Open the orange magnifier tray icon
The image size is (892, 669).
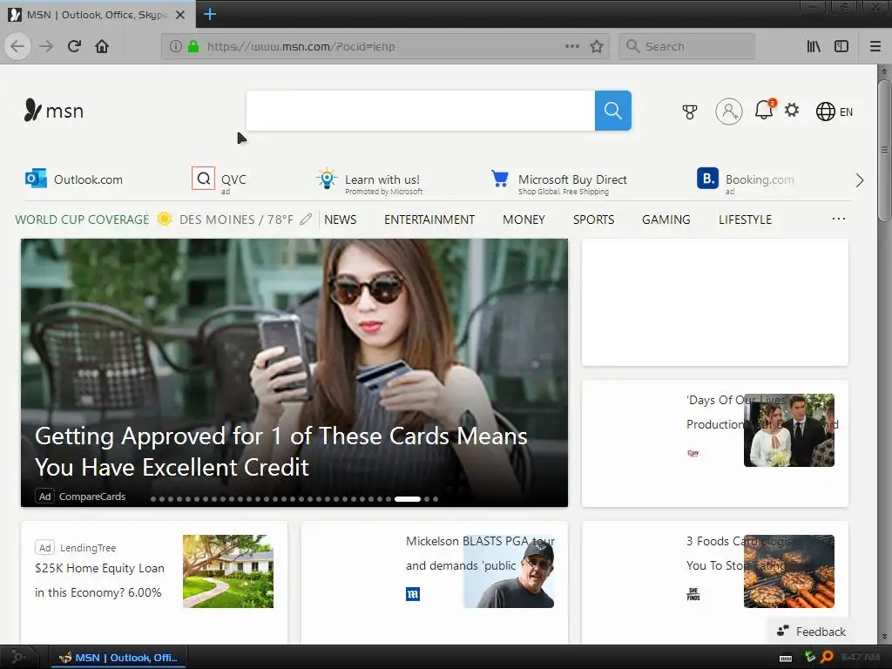827,657
